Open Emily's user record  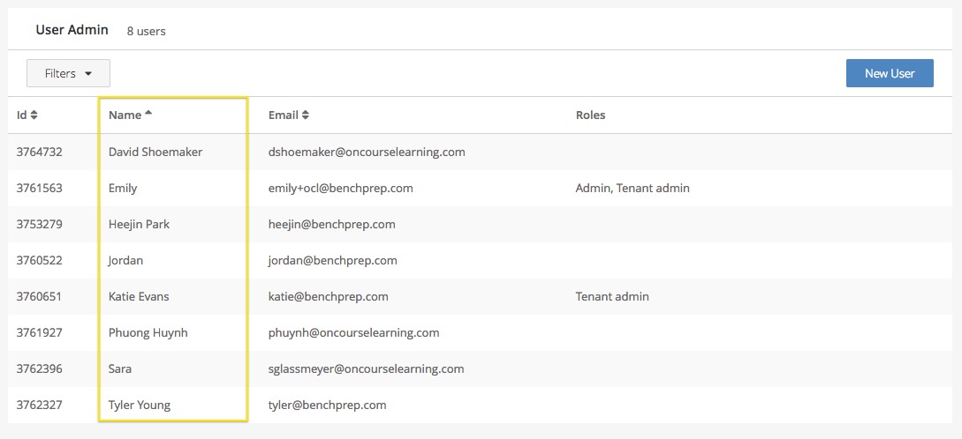(x=123, y=188)
